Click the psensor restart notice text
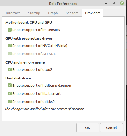This screenshot has height=136, width=127. (x=44, y=109)
